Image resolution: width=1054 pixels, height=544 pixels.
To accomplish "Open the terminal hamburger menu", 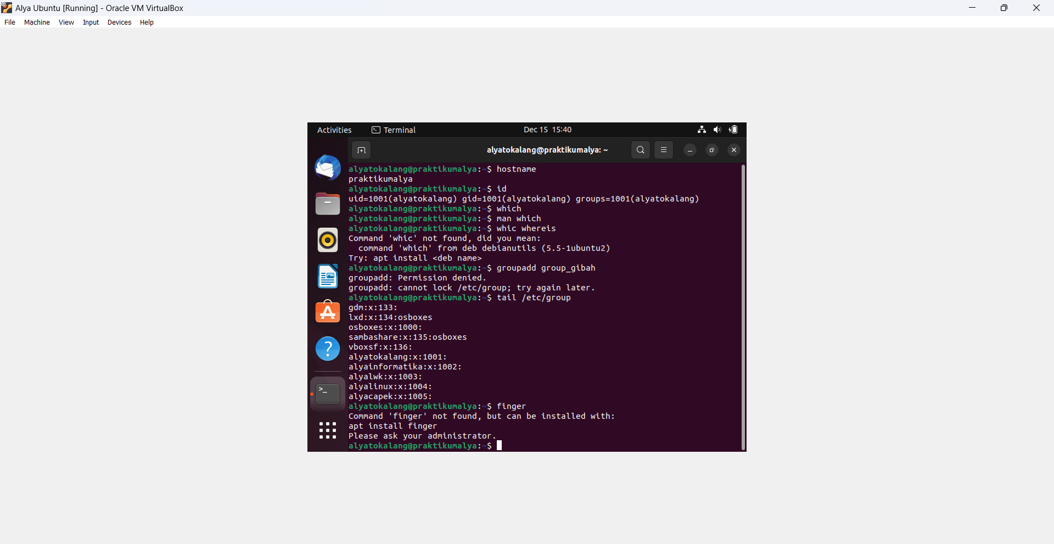I will click(x=664, y=150).
